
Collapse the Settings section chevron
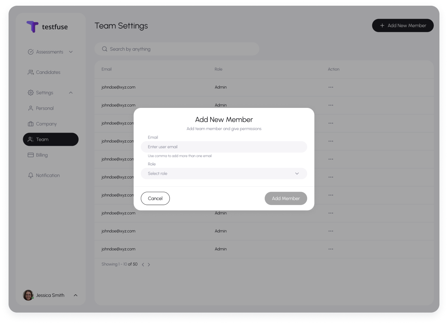(71, 93)
